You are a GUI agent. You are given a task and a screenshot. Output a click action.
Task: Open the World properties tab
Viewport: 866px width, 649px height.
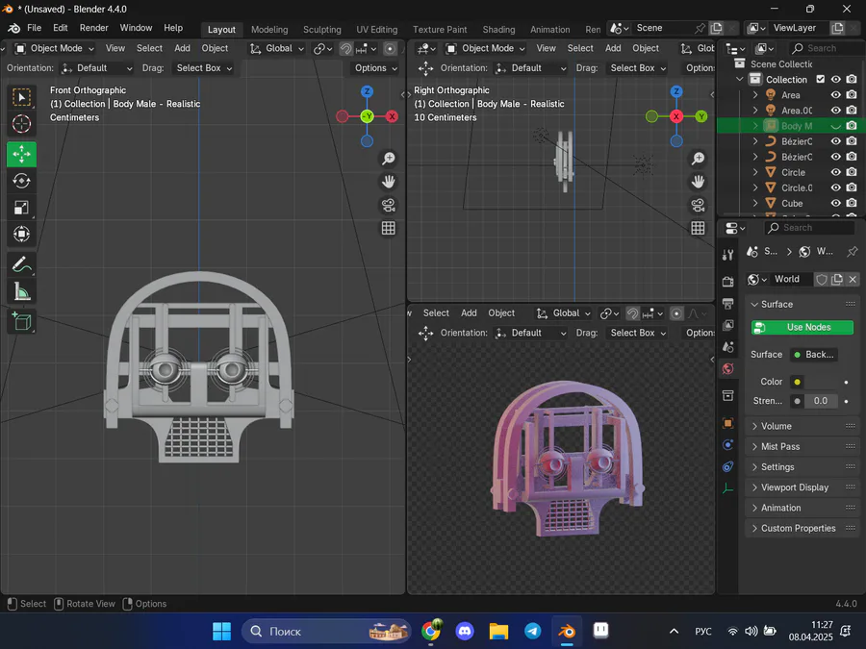[728, 368]
